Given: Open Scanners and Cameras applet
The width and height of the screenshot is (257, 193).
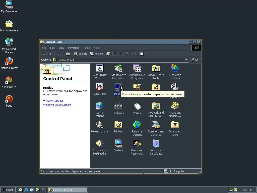Looking at the screenshot, I should [x=156, y=128].
